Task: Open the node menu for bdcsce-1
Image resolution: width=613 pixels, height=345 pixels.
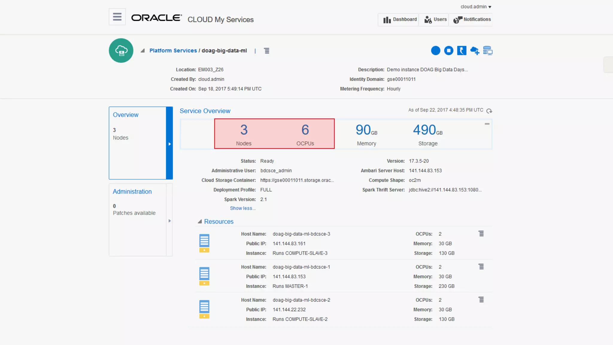Action: click(x=481, y=267)
